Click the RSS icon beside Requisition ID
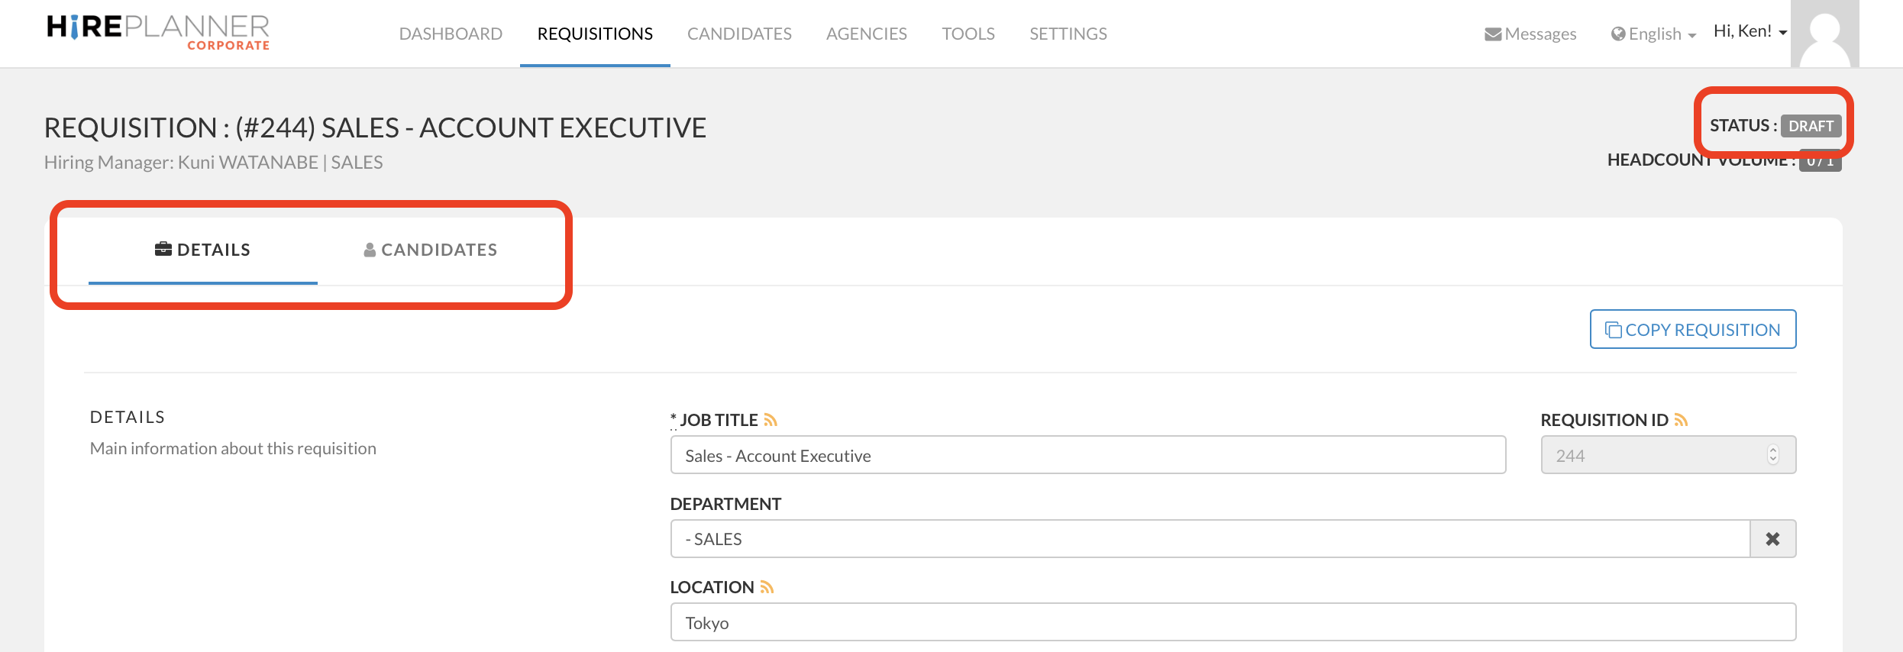The image size is (1903, 652). 1681,420
